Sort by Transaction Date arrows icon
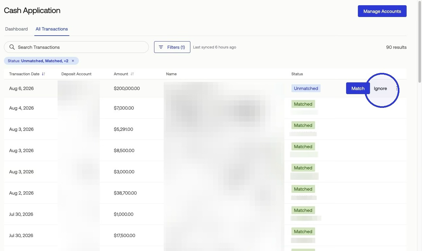 click(x=43, y=74)
